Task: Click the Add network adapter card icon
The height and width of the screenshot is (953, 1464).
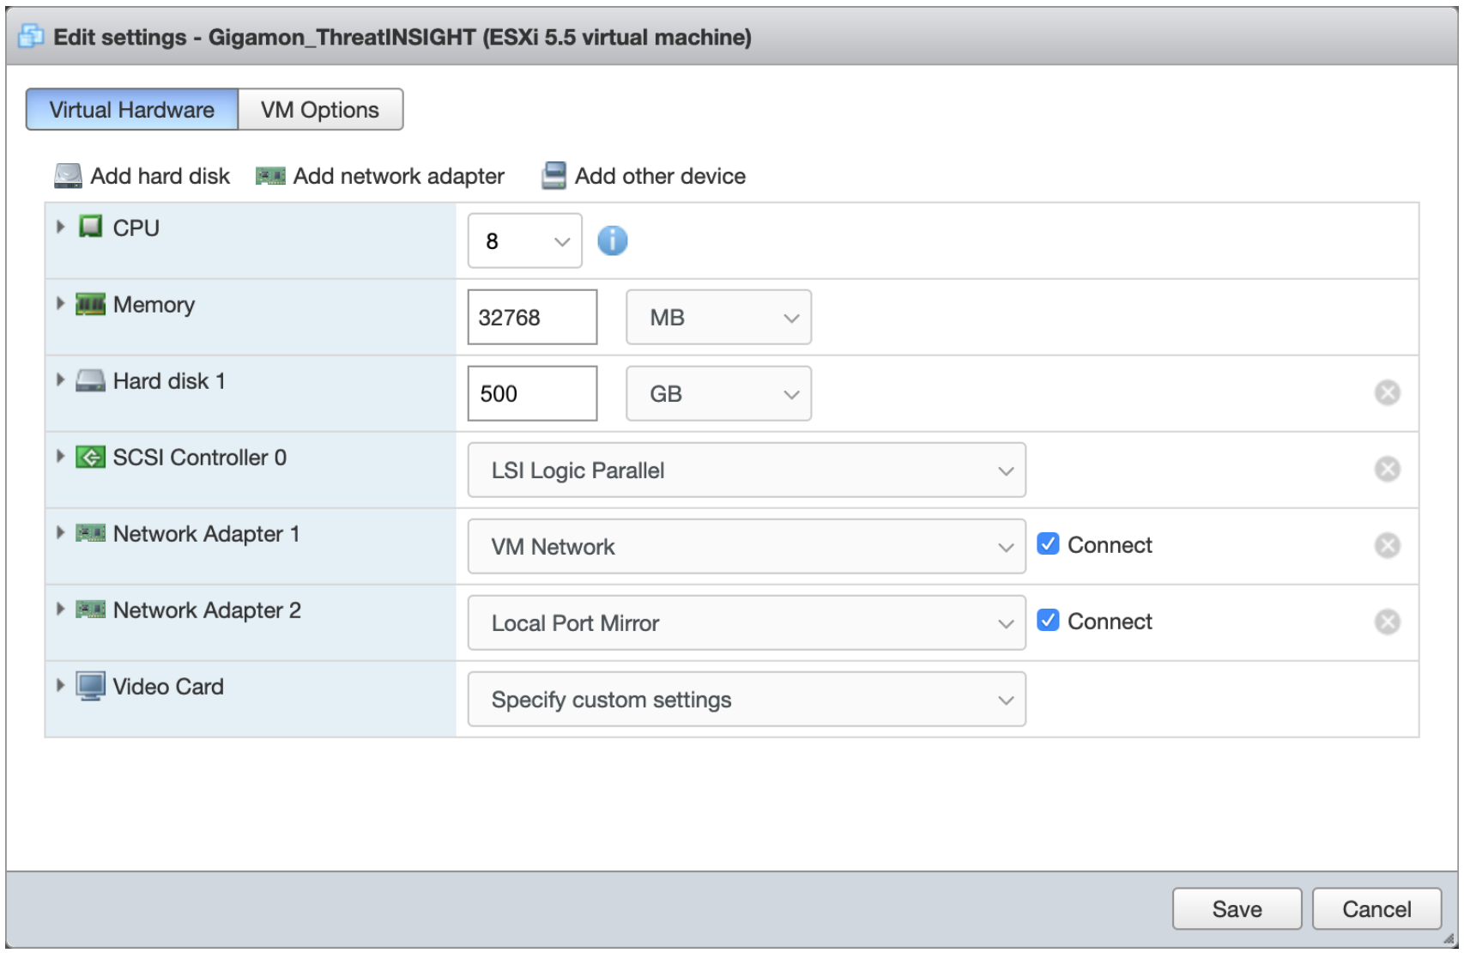Action: [270, 176]
